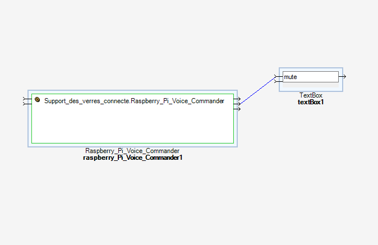Click the TextBox type label

(x=311, y=96)
